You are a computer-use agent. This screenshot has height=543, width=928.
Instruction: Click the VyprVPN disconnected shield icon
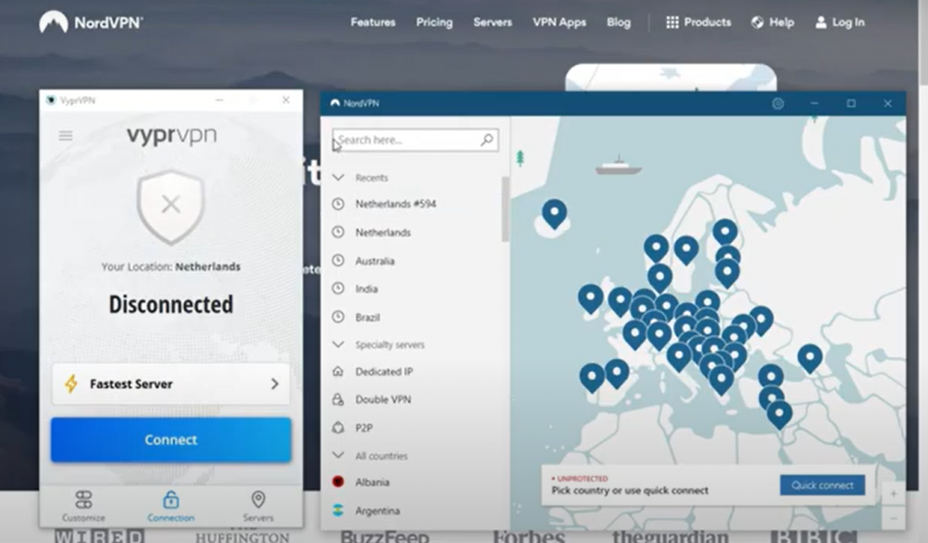coord(171,206)
